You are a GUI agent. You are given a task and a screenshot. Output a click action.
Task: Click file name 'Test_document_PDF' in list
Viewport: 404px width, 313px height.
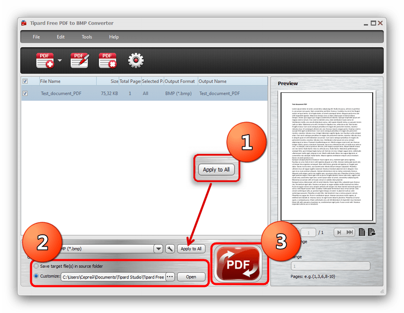click(61, 93)
